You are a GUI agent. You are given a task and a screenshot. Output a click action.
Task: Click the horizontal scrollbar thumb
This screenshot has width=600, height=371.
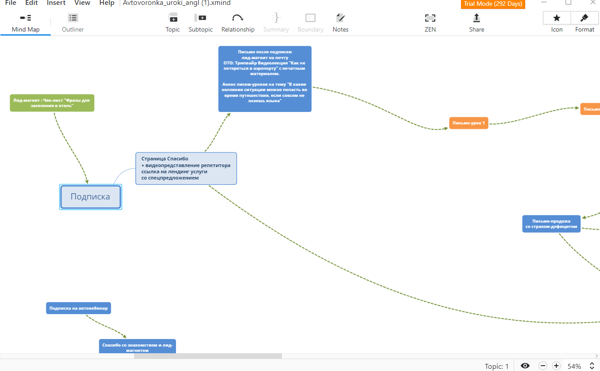(x=208, y=356)
